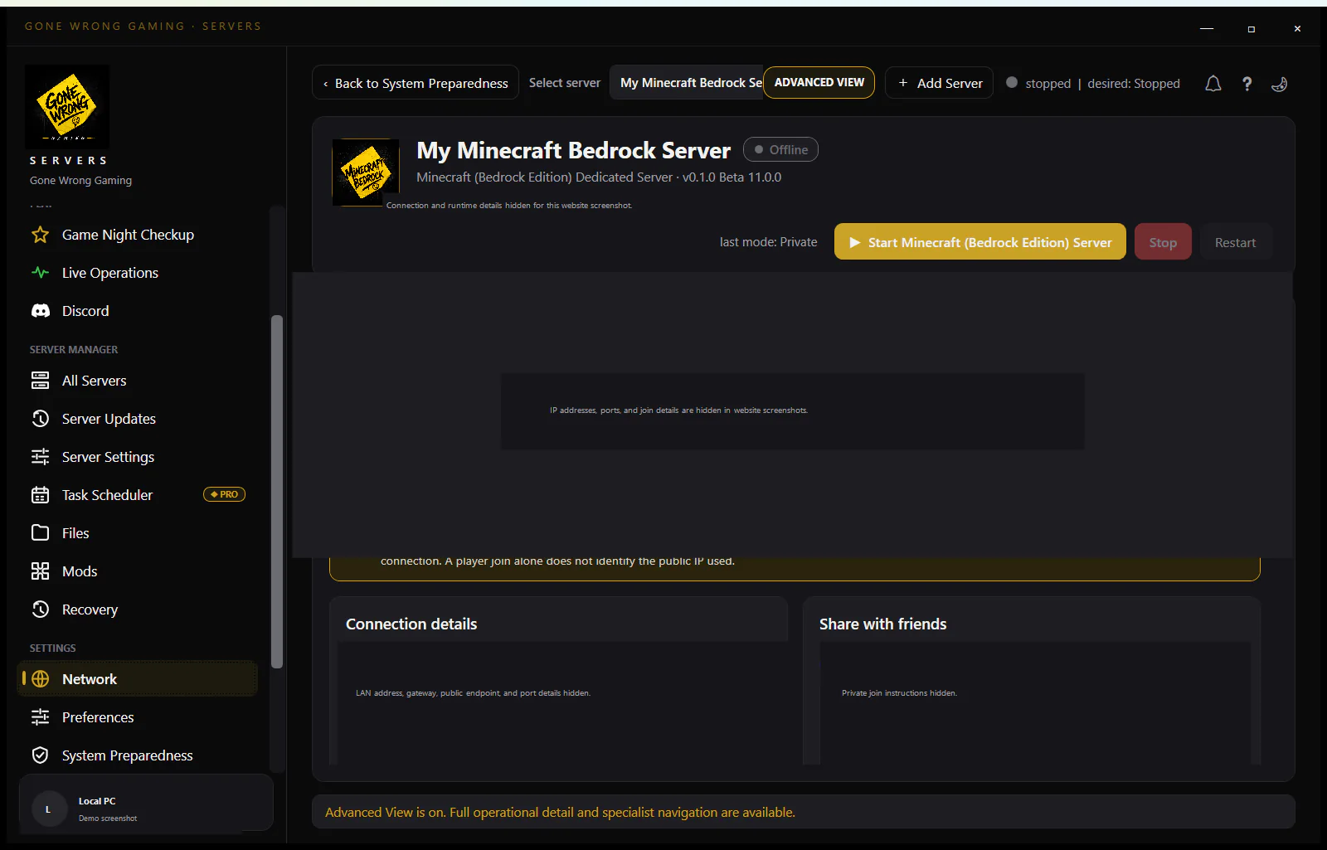Screen dimensions: 1327x850
Task: Click the 'Private join instructions hidden.' text
Action: [x=900, y=693]
